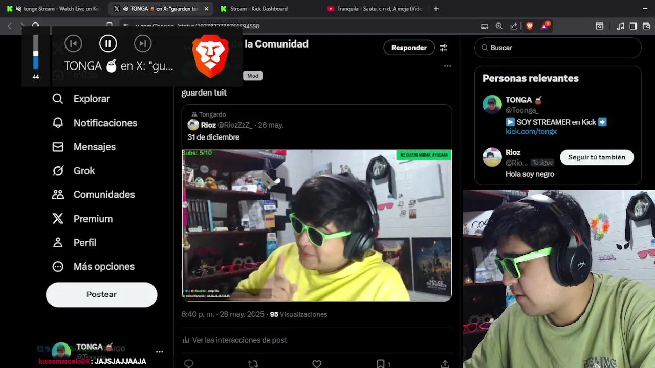The image size is (655, 368).
Task: Open media control music note icon
Action: click(x=620, y=26)
